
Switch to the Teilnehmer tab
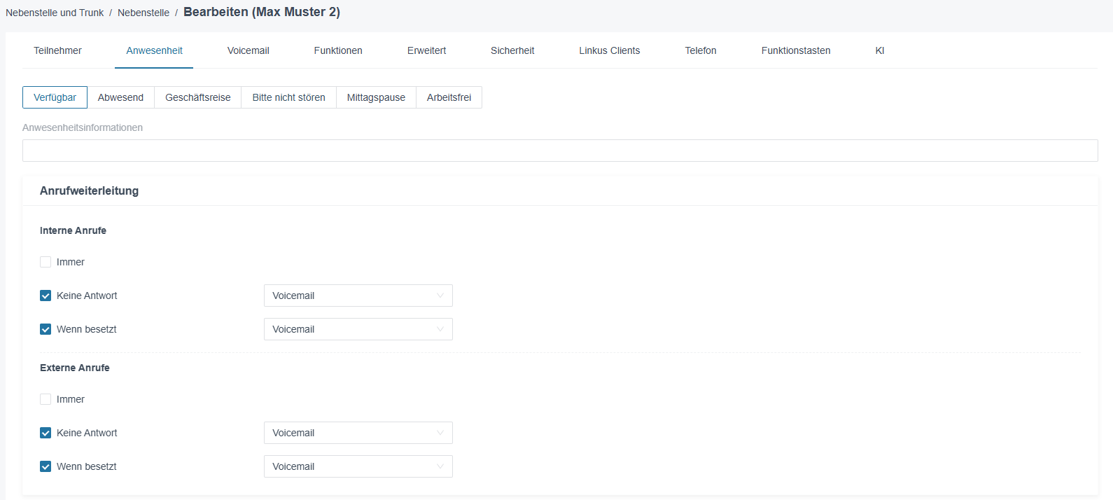click(x=57, y=50)
